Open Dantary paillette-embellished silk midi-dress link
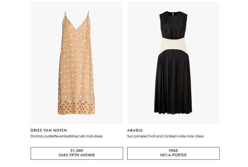Viewport: 248px width, 167px height. [66, 136]
